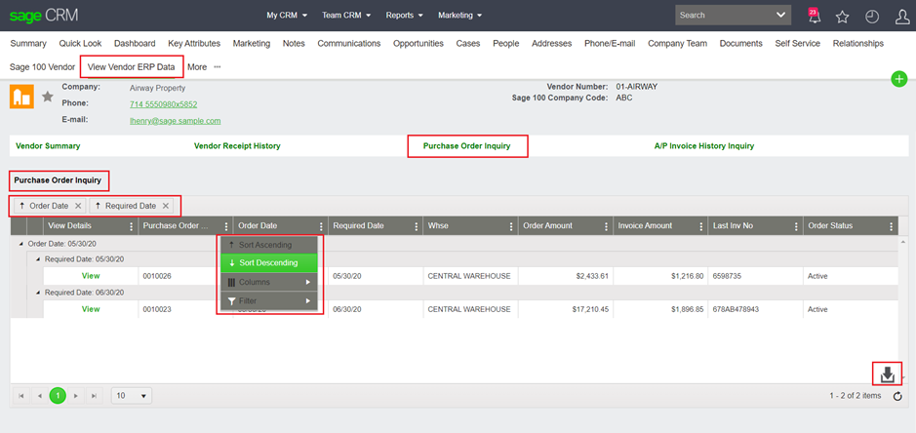Viewport: 916px width, 433px height.
Task: Open Order Date column menu dots
Action: (x=321, y=226)
